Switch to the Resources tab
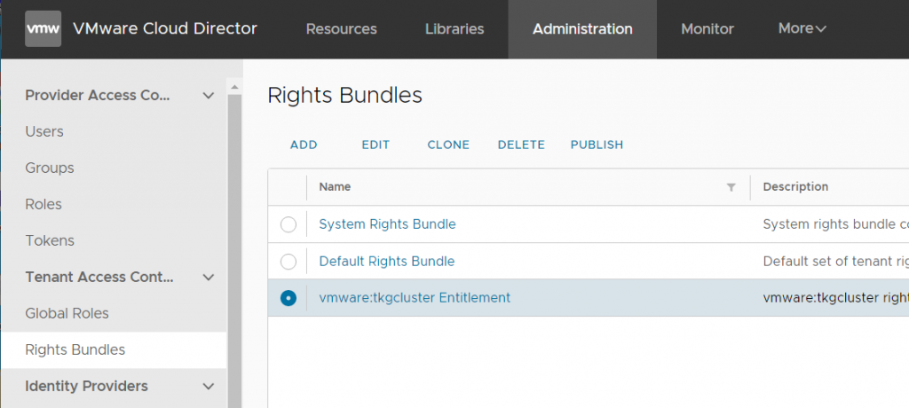 tap(342, 29)
